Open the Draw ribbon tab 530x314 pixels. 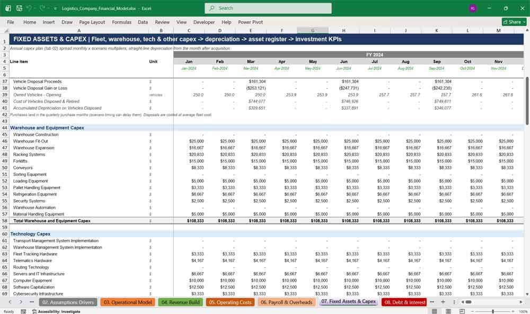coord(67,22)
